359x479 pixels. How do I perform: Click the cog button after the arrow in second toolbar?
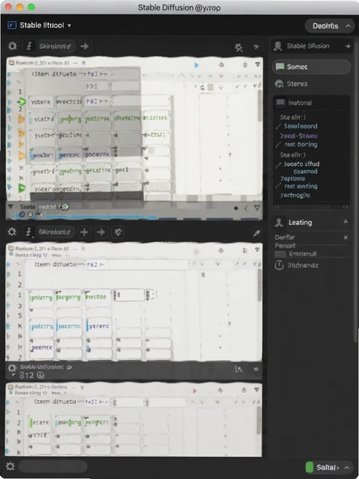117,232
